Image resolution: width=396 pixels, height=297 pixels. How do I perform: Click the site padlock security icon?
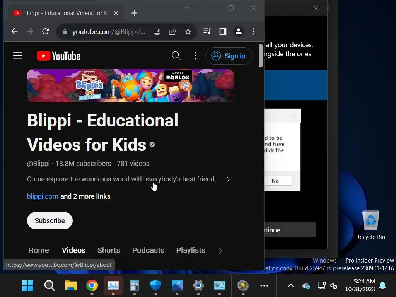(x=65, y=32)
